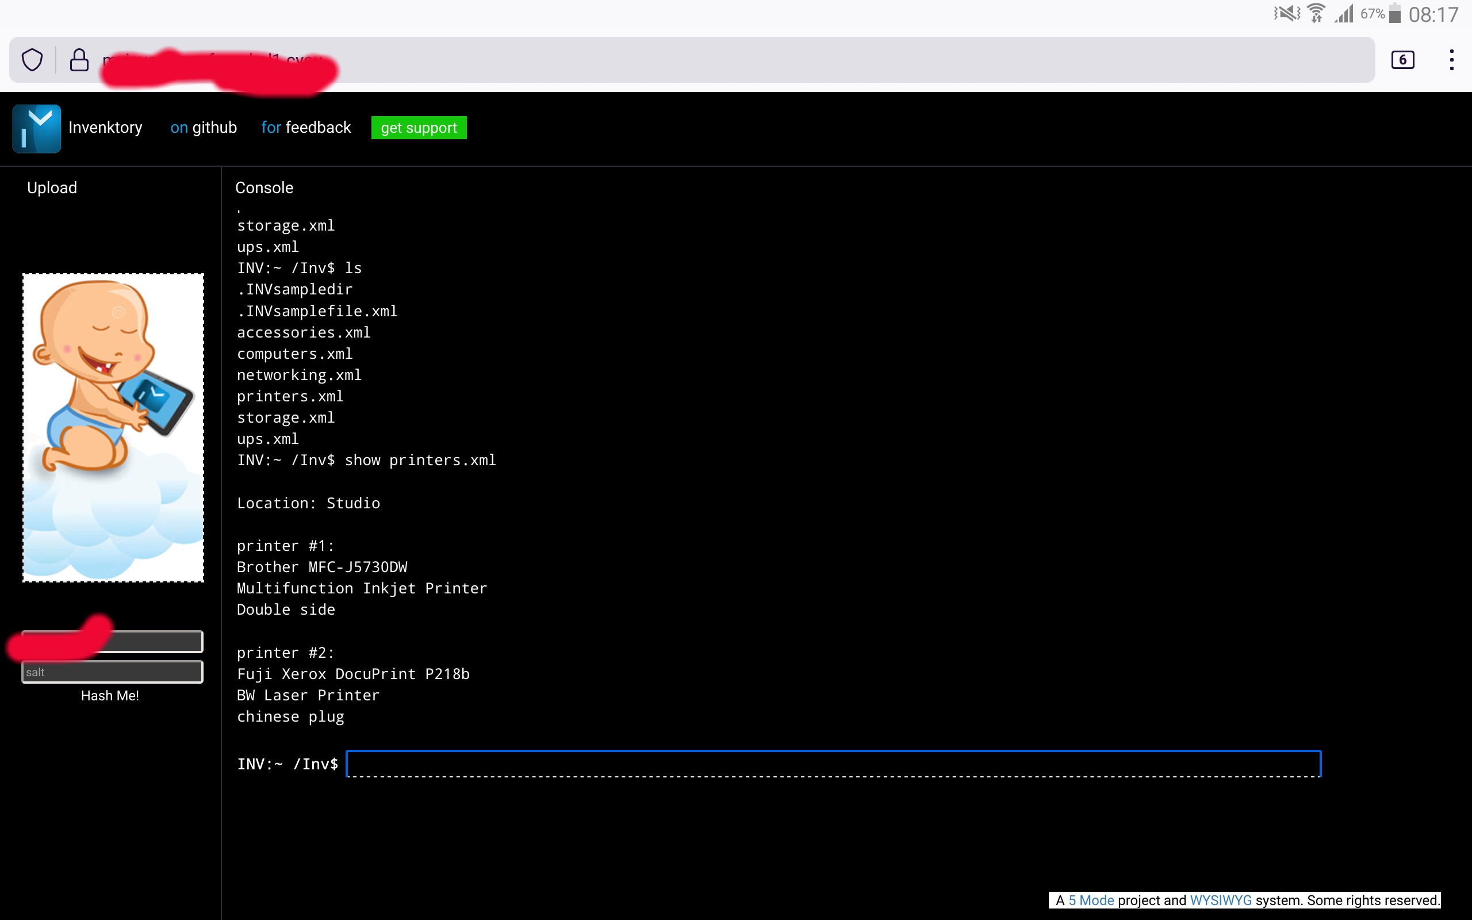Click the Invenktory logo icon
This screenshot has height=920, width=1472.
pos(36,128)
